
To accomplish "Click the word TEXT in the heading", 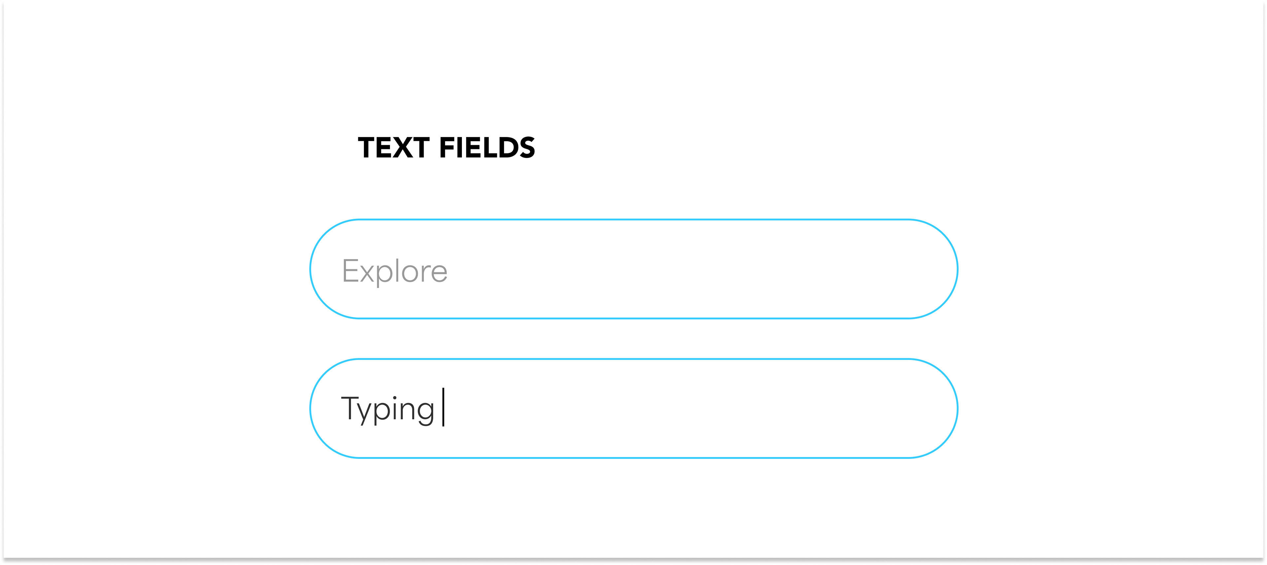I will [x=394, y=148].
